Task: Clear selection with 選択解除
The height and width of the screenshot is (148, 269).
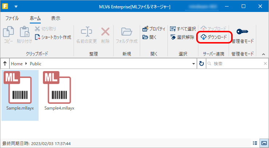Action: pyautogui.click(x=182, y=37)
